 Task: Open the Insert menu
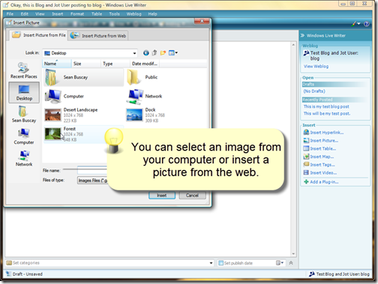[x=58, y=14]
